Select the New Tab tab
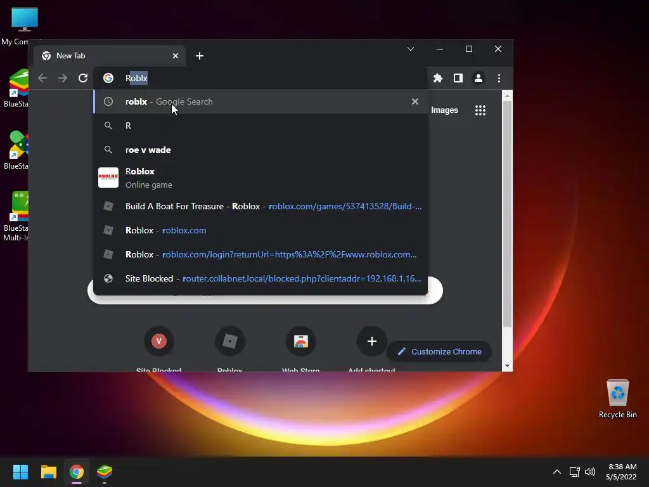This screenshot has width=649, height=487. click(x=110, y=56)
